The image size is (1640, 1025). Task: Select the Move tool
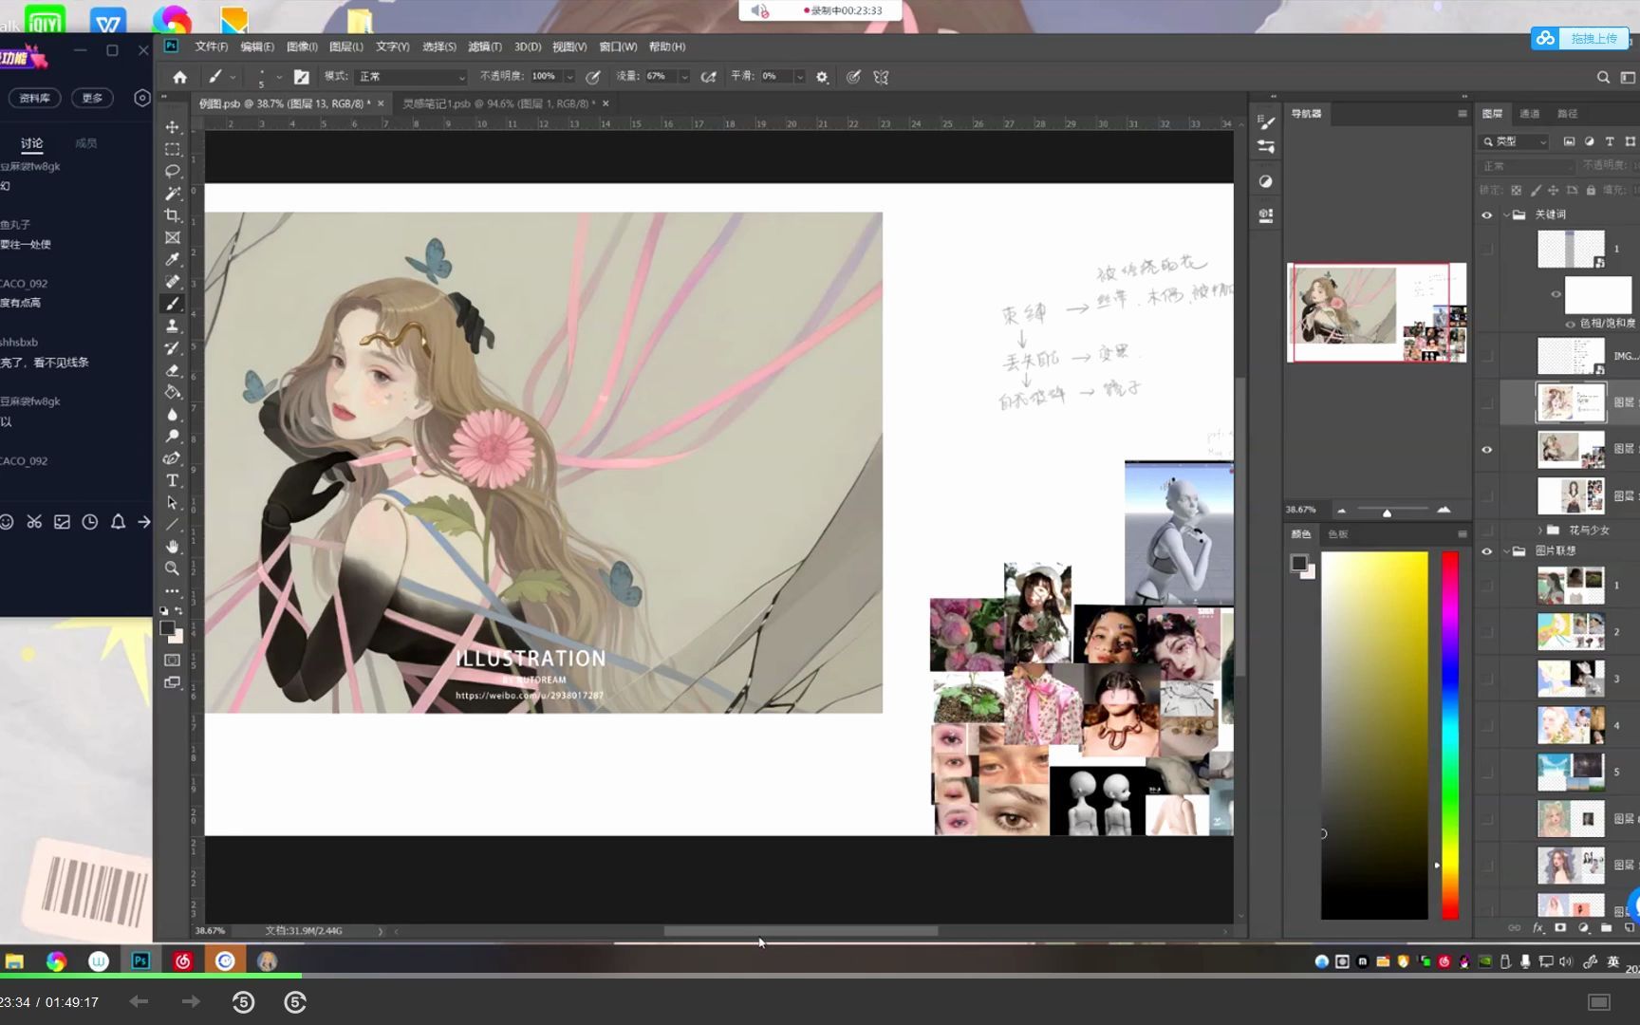pos(172,127)
